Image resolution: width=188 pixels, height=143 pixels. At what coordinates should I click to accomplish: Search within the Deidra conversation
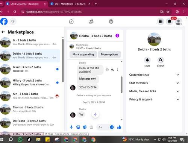click(161, 60)
